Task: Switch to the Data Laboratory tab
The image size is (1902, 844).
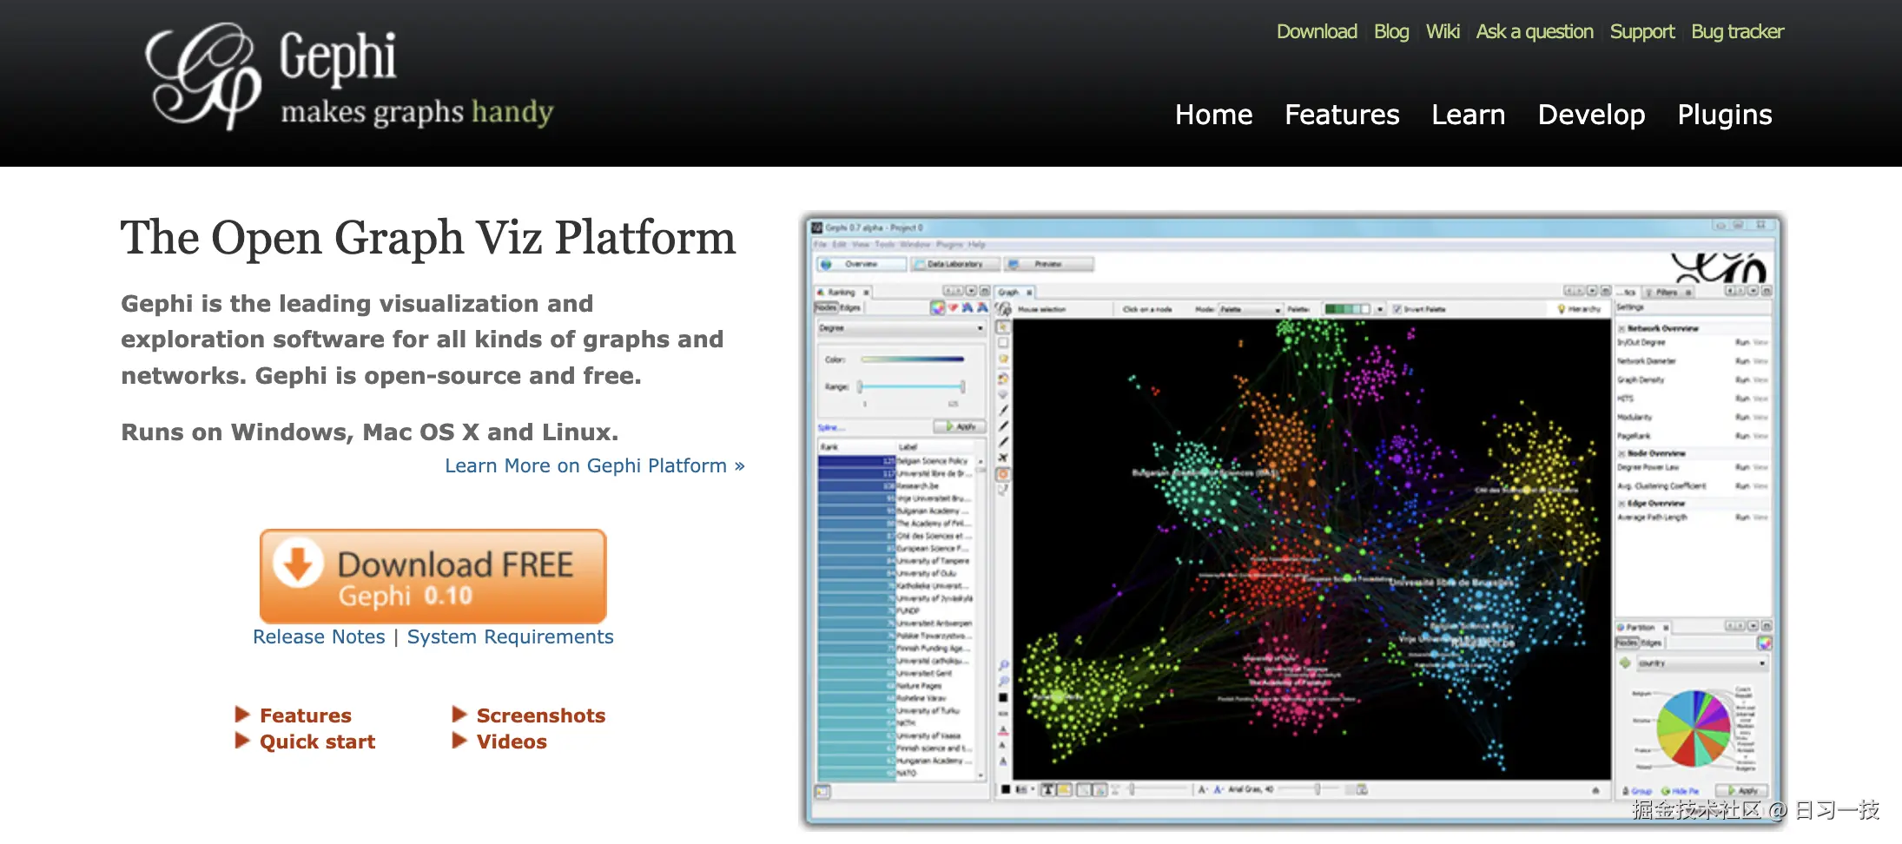Action: (x=955, y=264)
